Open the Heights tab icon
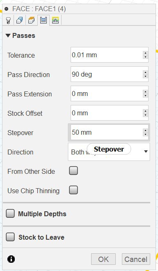This screenshot has width=158, height=271. pos(31,20)
